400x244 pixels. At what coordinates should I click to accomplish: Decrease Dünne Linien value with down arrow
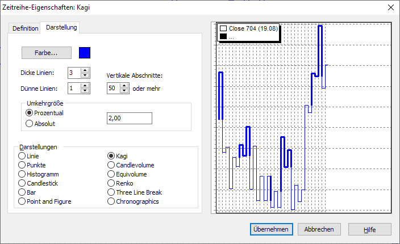tap(85, 91)
